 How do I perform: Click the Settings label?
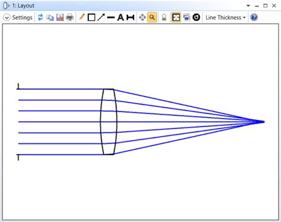tap(22, 18)
